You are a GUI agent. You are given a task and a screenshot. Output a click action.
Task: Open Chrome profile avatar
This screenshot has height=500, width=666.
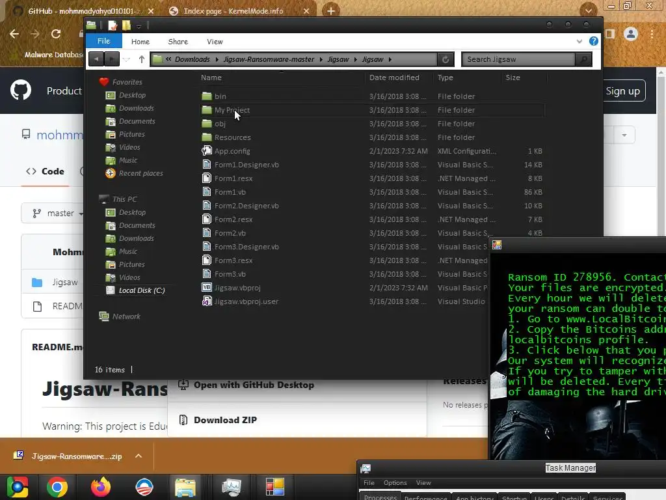[x=631, y=34]
